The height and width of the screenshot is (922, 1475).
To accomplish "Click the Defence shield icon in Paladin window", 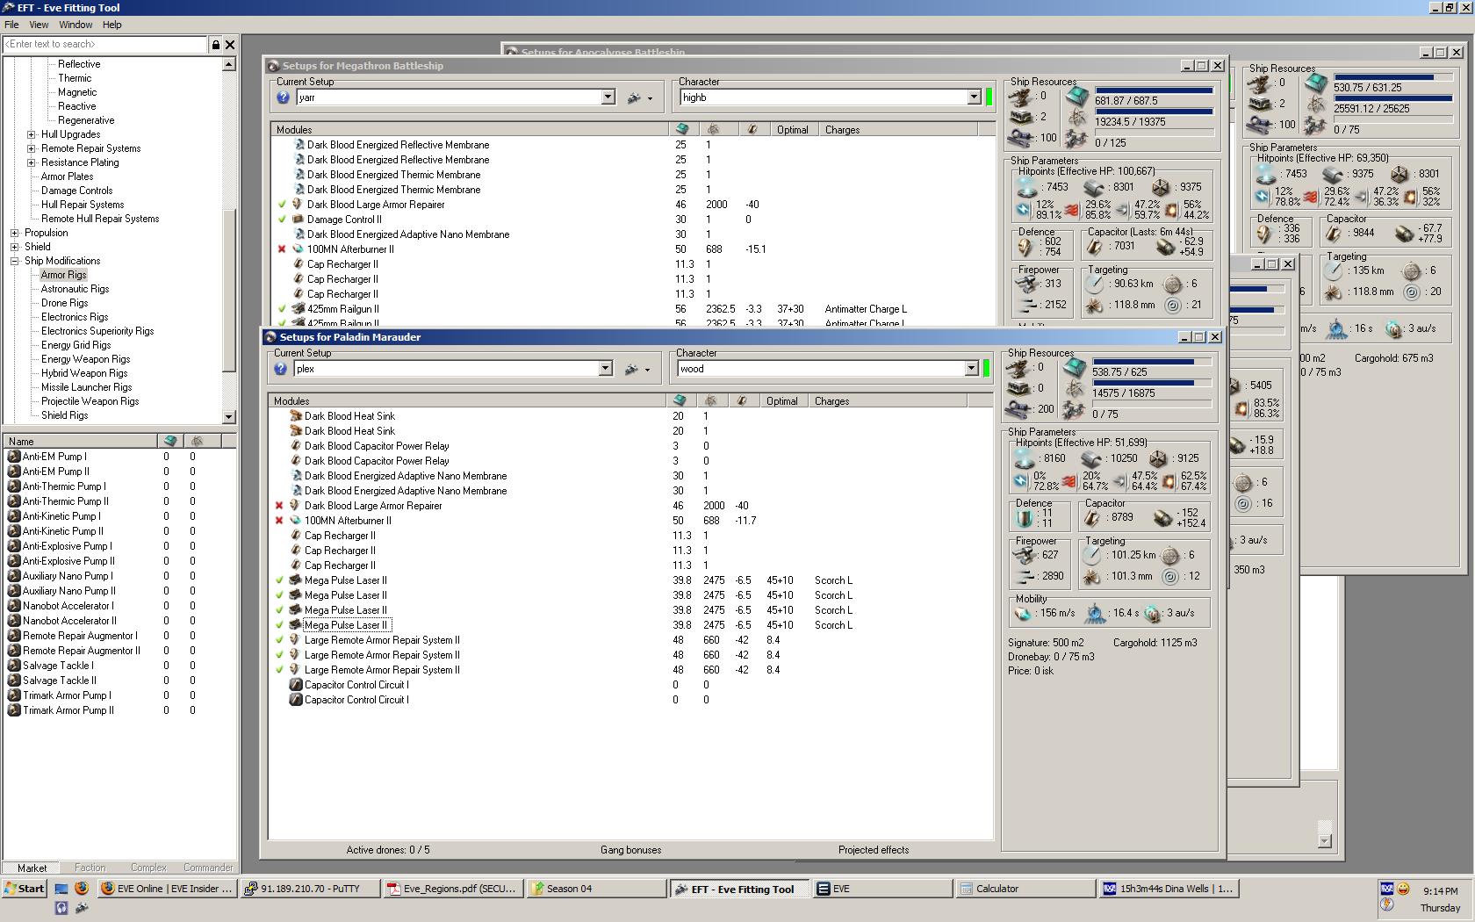I will click(1023, 518).
